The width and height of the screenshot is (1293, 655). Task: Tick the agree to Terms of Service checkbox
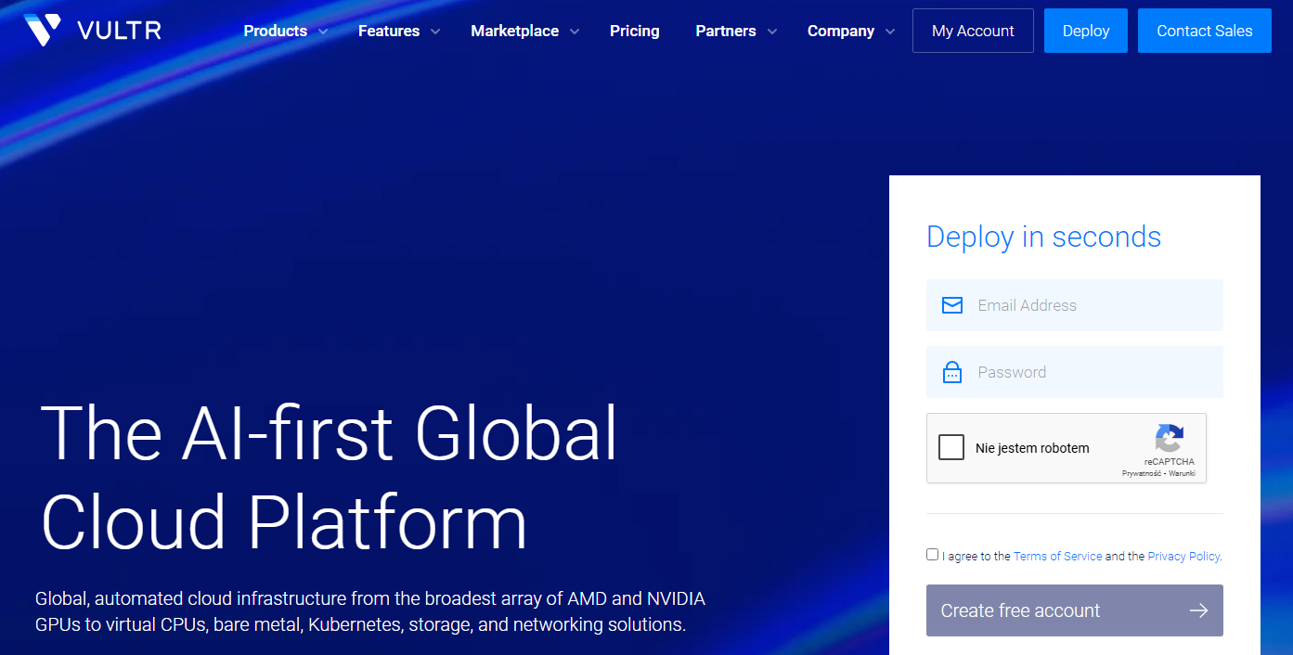click(x=932, y=555)
